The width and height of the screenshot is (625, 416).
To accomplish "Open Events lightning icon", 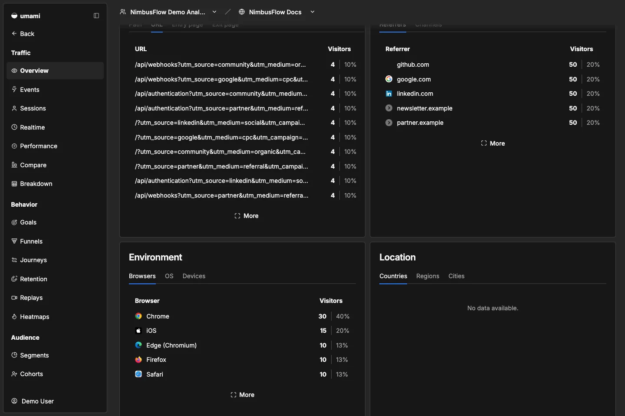I will [14, 89].
